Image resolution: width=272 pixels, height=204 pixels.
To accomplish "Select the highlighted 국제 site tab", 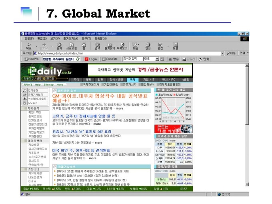I will click(x=132, y=80).
